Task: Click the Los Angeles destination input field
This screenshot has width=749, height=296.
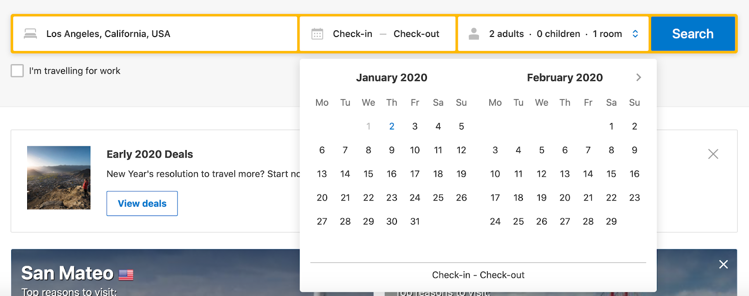Action: (x=154, y=34)
